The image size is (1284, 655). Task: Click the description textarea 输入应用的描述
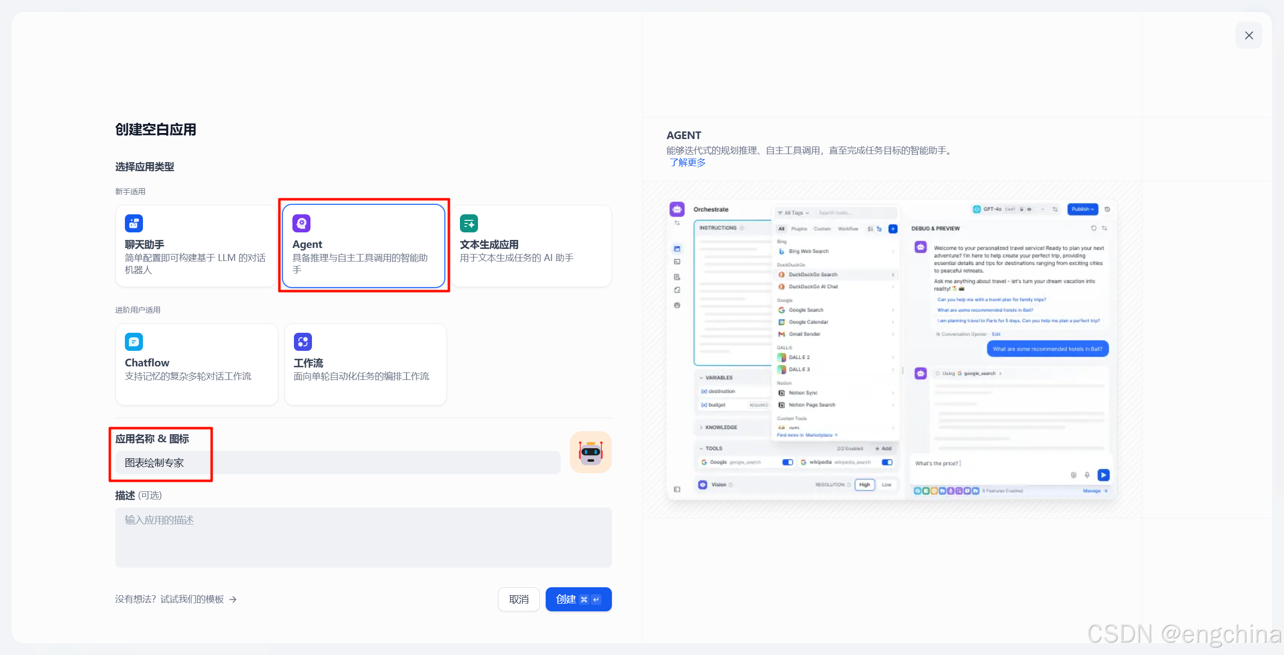pyautogui.click(x=363, y=537)
